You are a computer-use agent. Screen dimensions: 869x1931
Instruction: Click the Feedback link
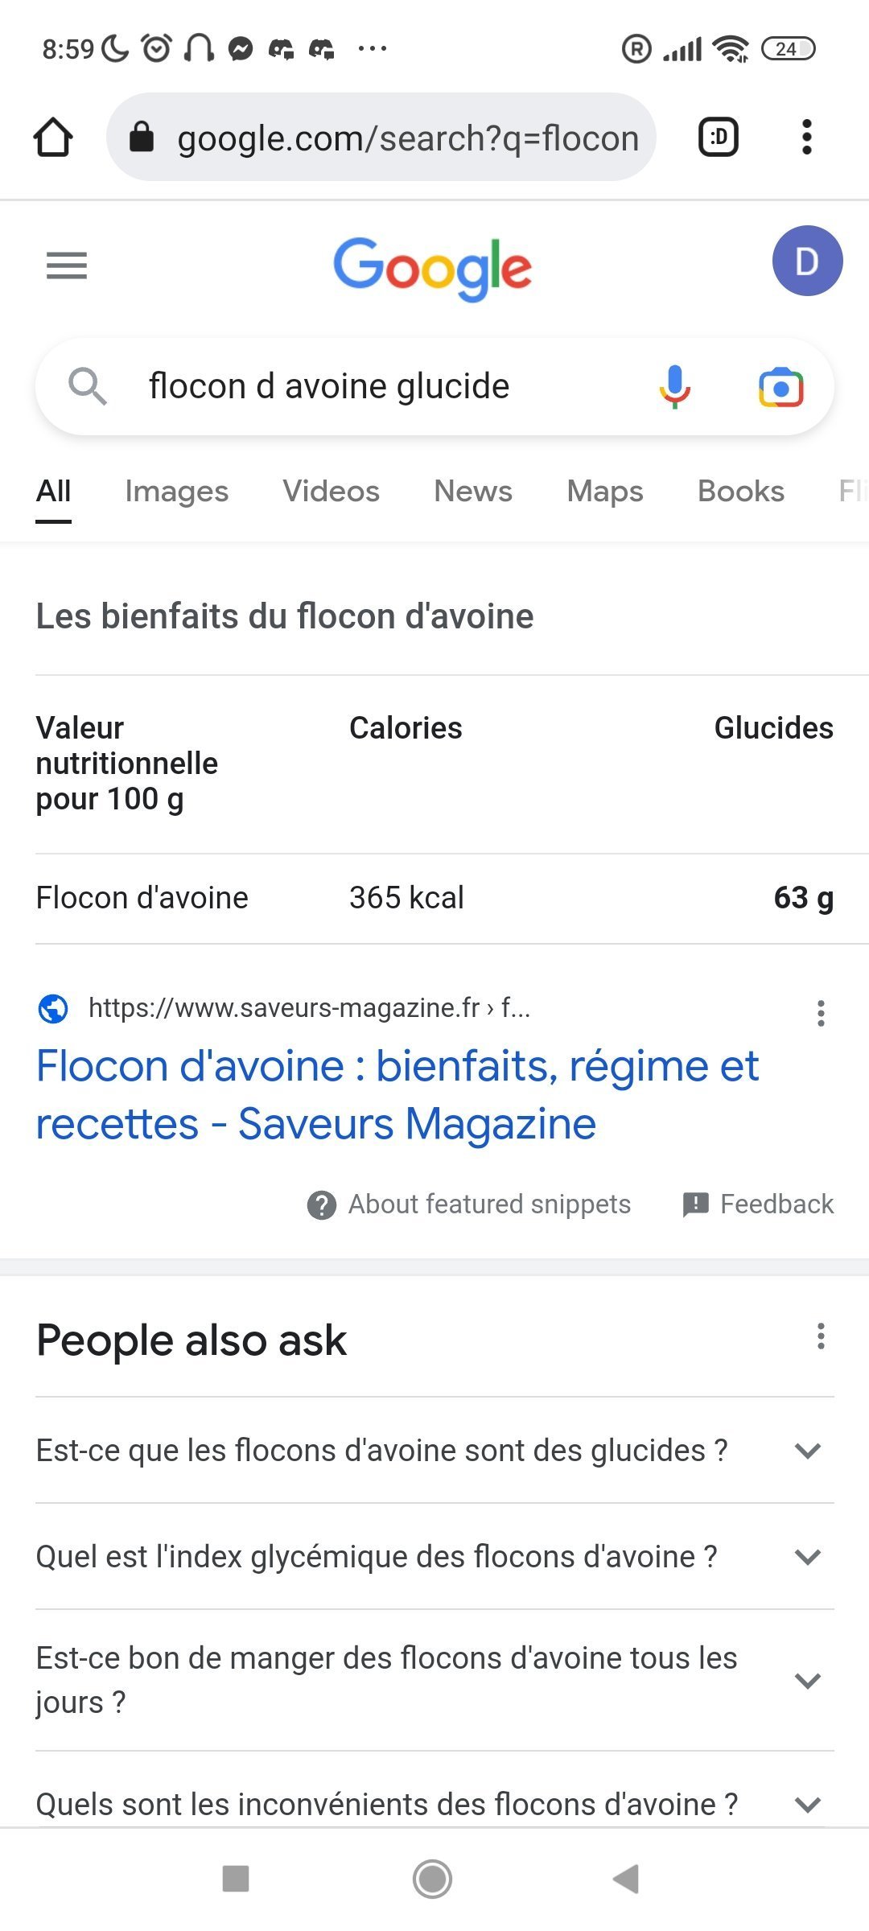[758, 1204]
